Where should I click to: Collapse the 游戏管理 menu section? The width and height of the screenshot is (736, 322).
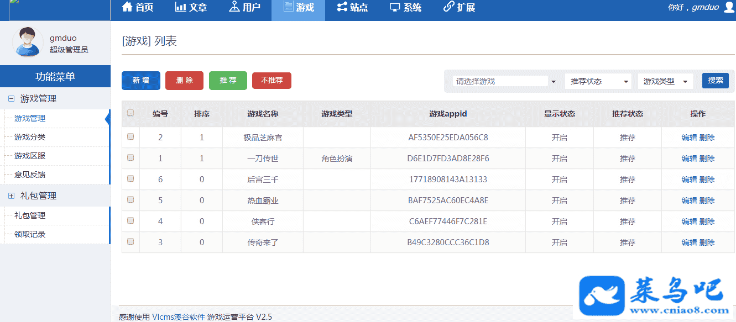click(11, 99)
